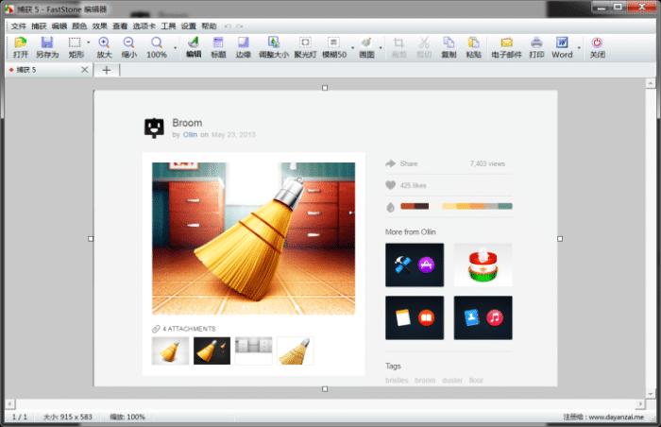Viewport: 661px width, 427px height.
Task: Add a new tab with the plus button
Action: coord(107,70)
